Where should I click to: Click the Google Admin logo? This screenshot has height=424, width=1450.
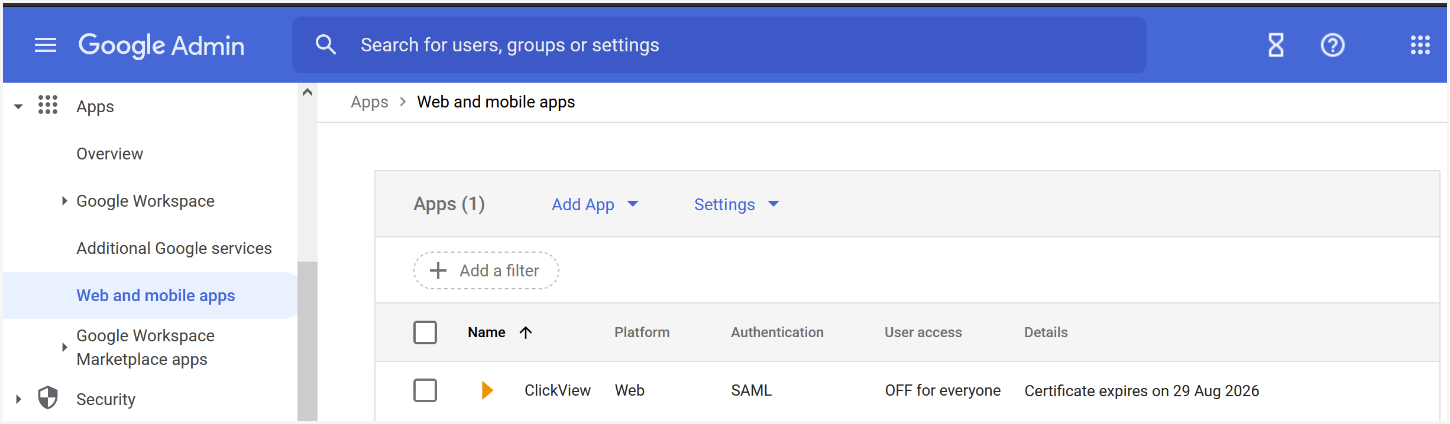click(161, 45)
